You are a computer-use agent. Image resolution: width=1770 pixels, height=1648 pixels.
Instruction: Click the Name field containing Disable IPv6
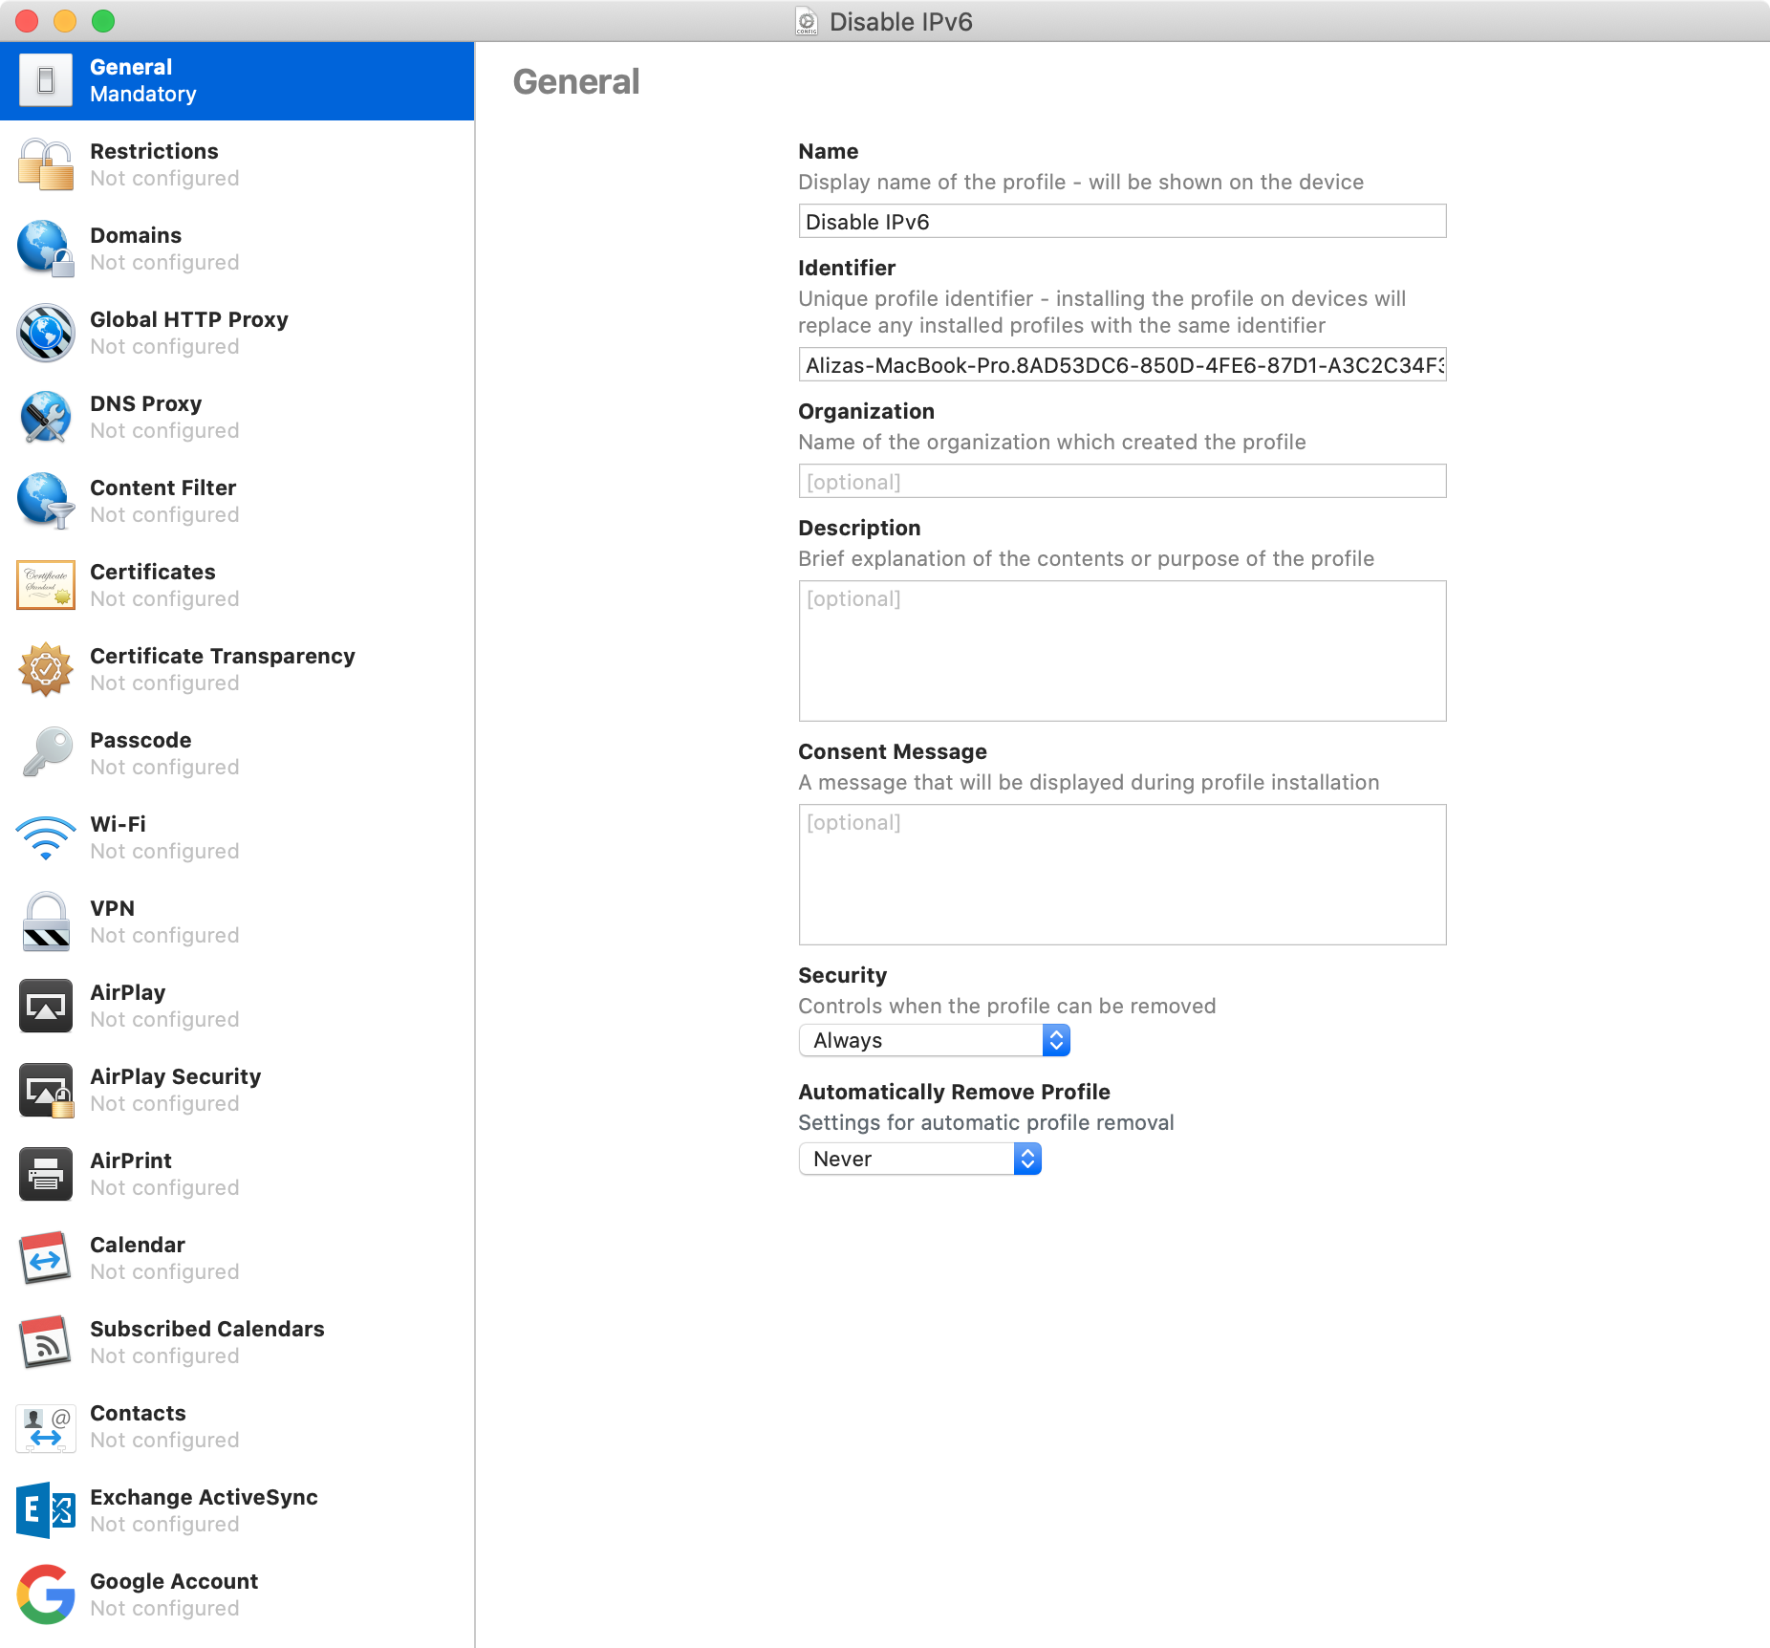coord(1122,221)
